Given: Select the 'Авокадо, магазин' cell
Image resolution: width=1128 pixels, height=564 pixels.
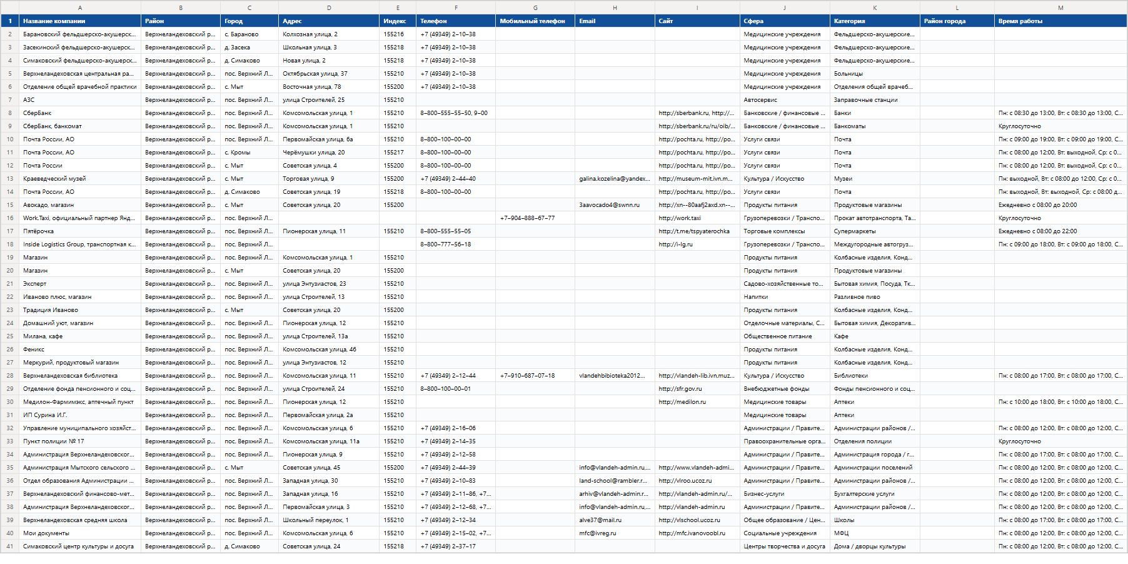Looking at the screenshot, I should click(80, 204).
